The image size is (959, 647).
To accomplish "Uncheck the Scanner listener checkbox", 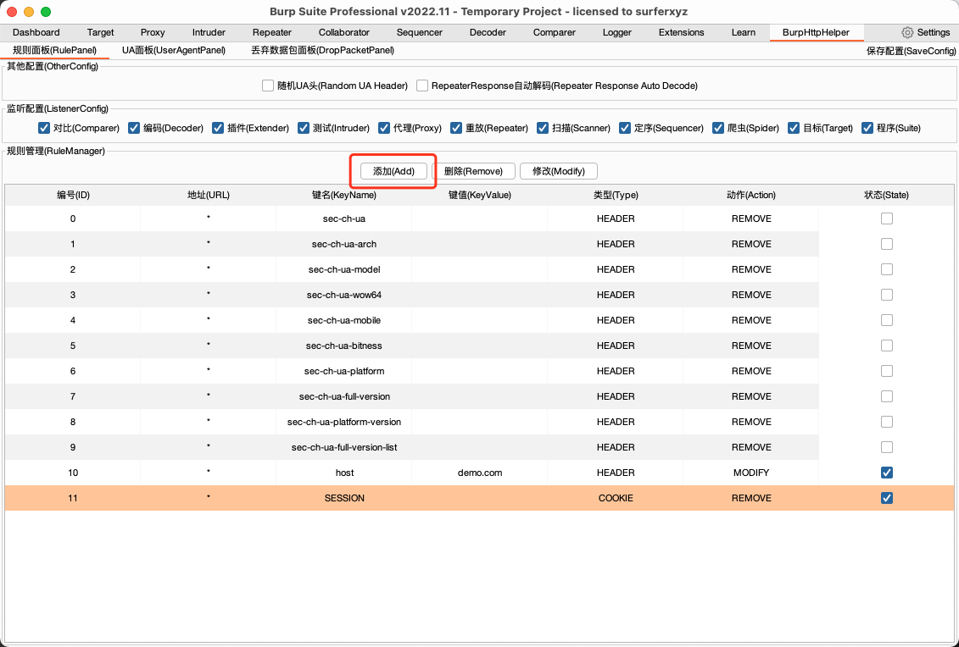I will click(543, 128).
